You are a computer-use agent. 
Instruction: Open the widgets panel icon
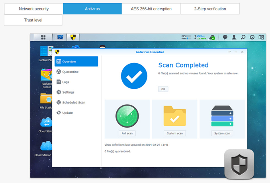261,37
